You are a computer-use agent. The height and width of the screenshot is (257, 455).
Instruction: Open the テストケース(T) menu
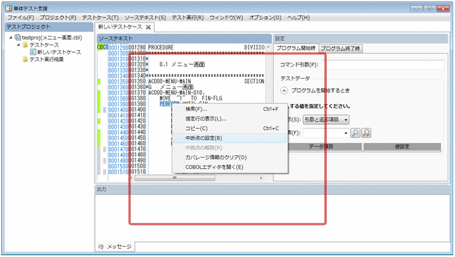(x=100, y=18)
